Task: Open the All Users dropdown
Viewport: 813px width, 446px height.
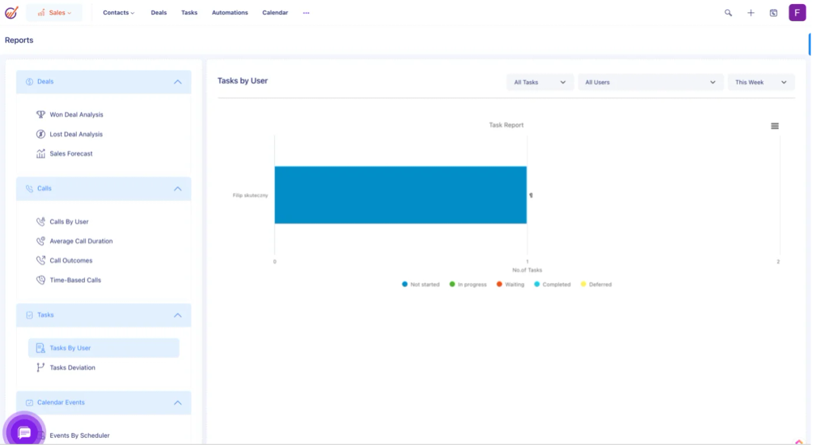Action: (x=650, y=82)
